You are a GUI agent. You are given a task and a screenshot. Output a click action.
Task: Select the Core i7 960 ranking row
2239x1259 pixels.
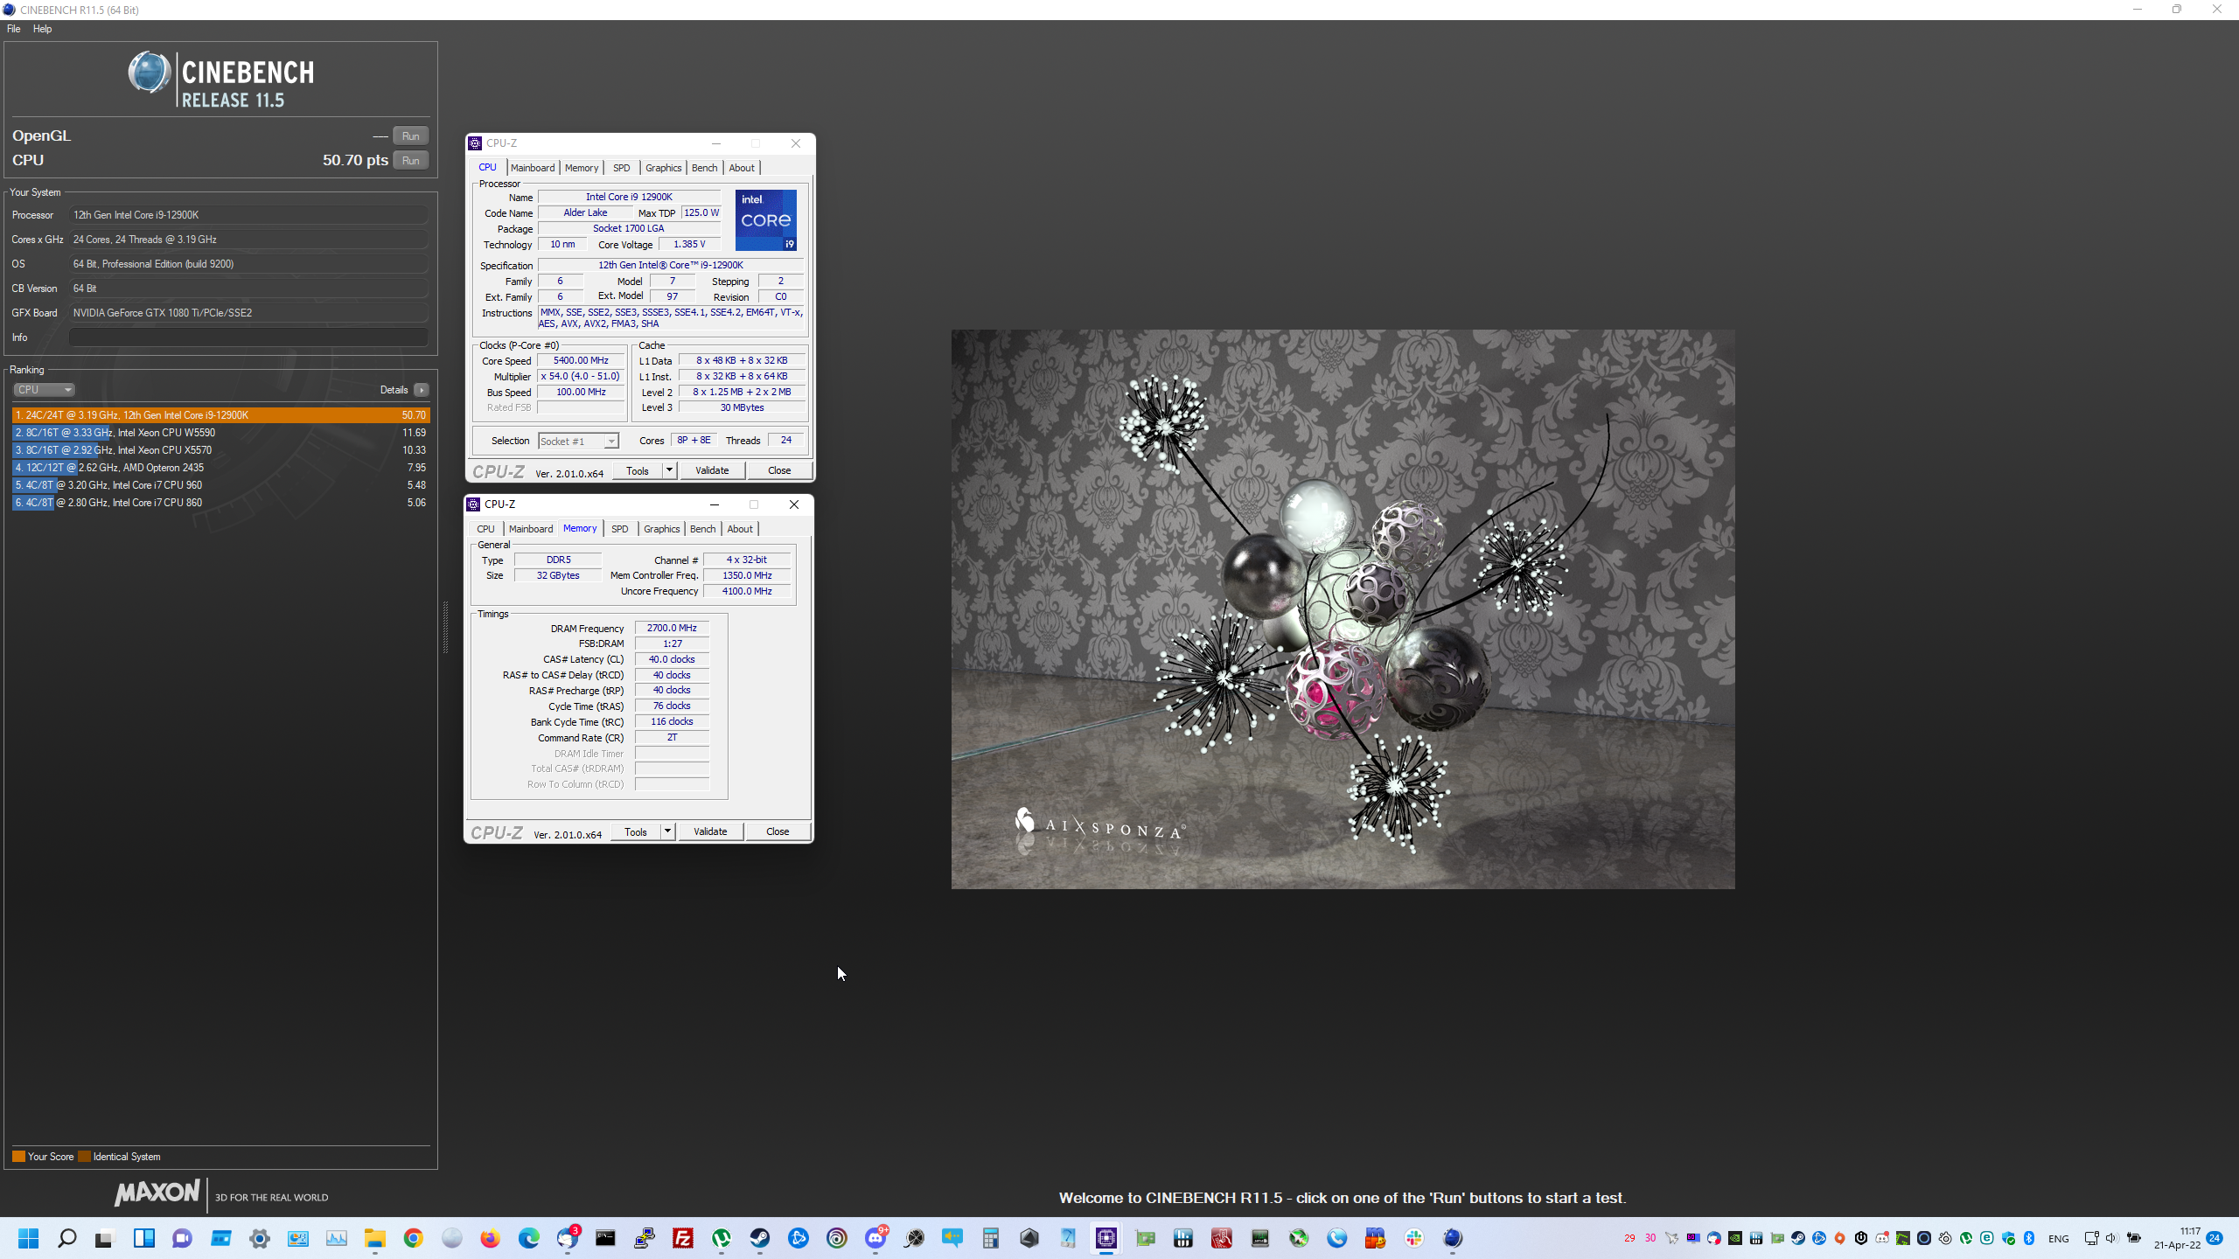(x=220, y=485)
